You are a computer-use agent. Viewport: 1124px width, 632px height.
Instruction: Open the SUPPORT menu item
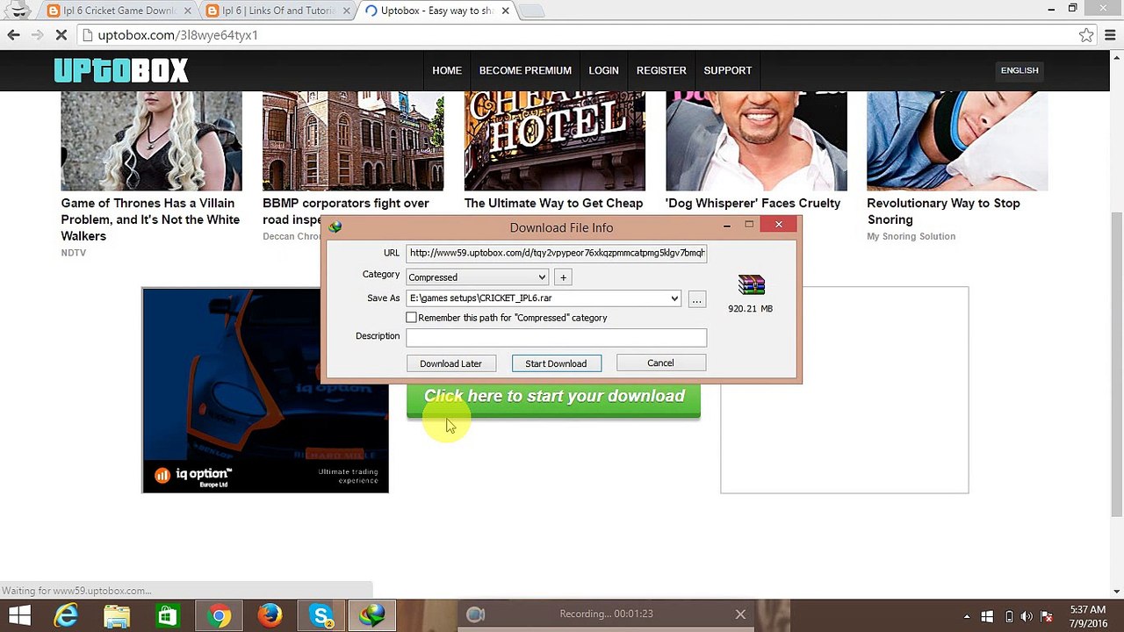coord(728,70)
